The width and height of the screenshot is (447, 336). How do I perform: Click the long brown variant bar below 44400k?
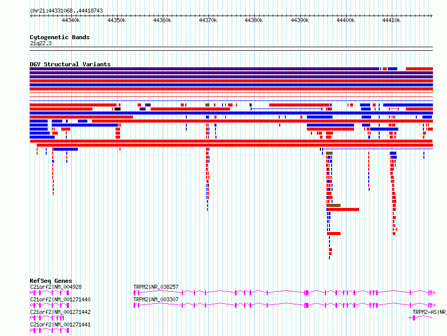[333, 205]
